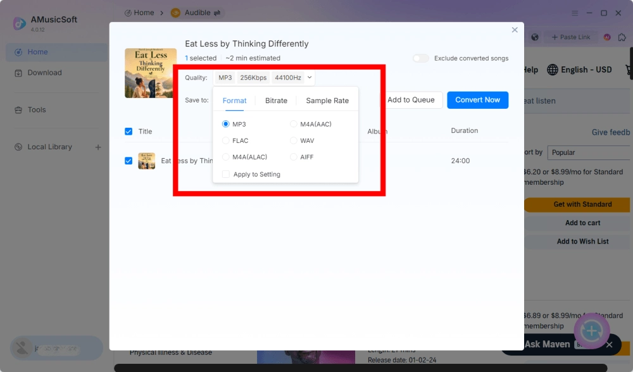Click the Convert Now button

477,100
